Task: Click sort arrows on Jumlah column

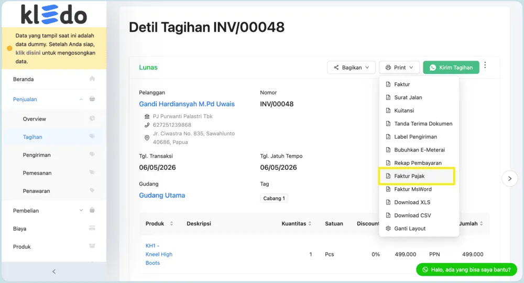Action: (481, 224)
